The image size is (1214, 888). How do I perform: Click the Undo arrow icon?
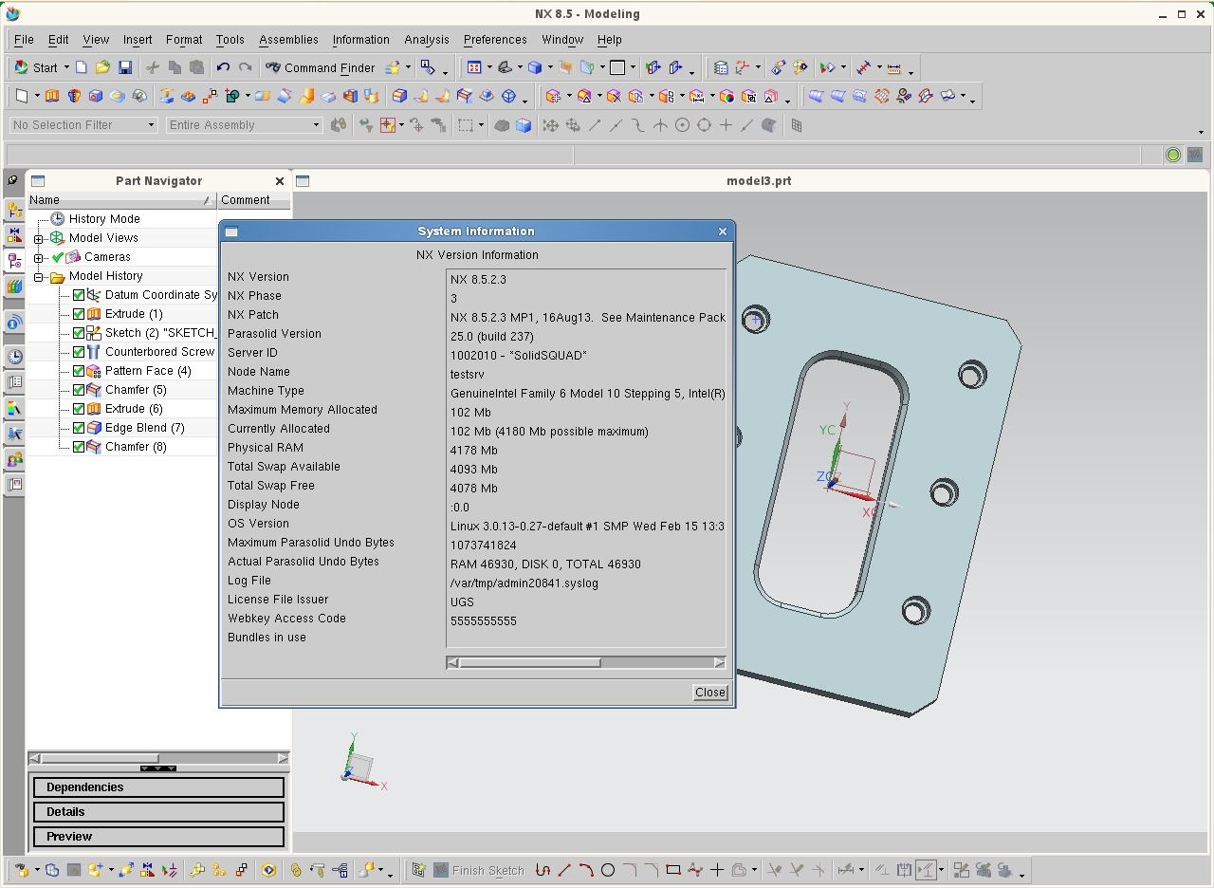click(223, 67)
